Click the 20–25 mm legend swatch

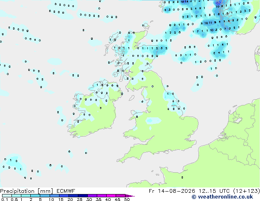click(73, 196)
